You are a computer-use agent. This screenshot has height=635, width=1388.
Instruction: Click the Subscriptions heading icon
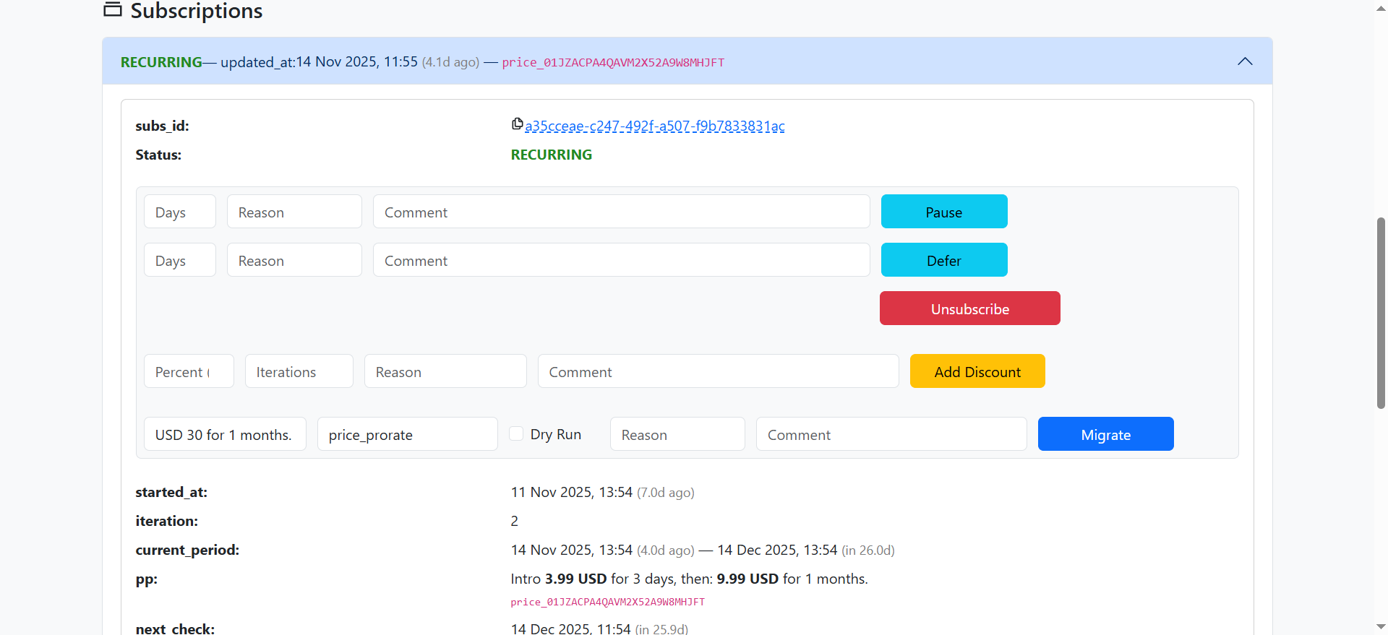[x=113, y=9]
